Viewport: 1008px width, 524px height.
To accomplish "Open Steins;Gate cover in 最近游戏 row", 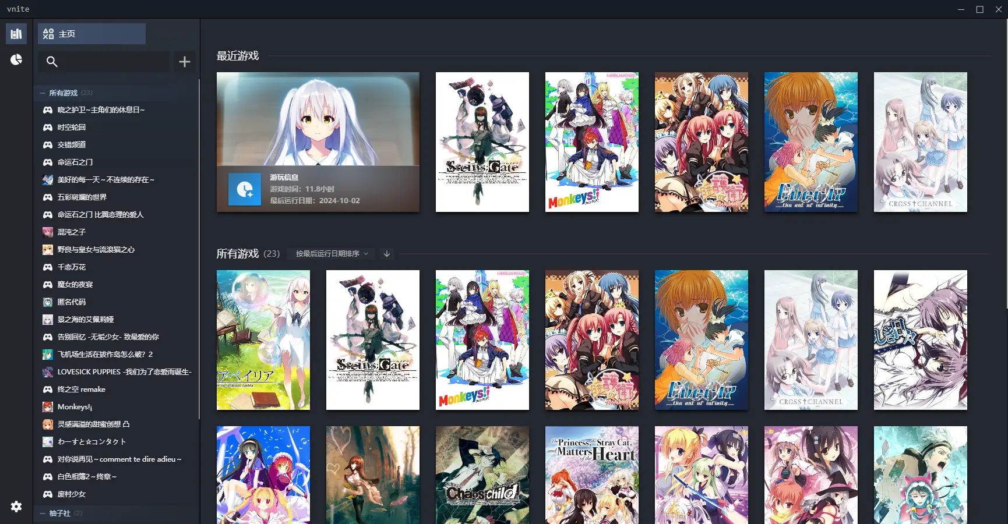I will (x=482, y=142).
